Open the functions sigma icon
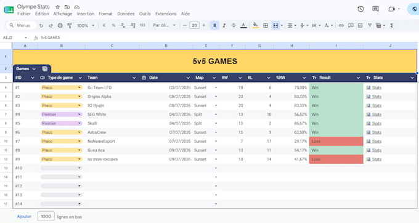The width and height of the screenshot is (419, 223). tap(391, 25)
